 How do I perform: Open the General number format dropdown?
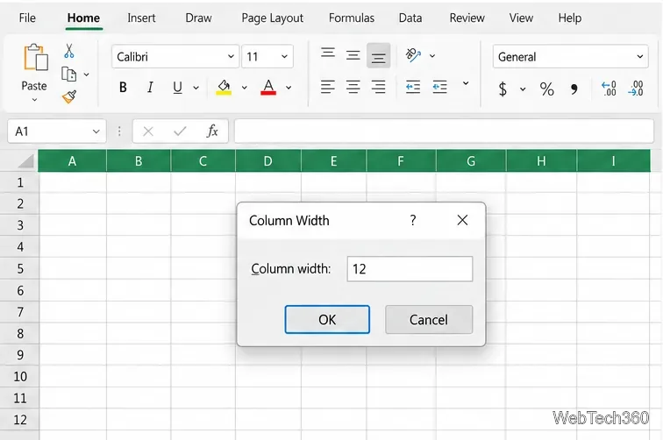click(639, 57)
